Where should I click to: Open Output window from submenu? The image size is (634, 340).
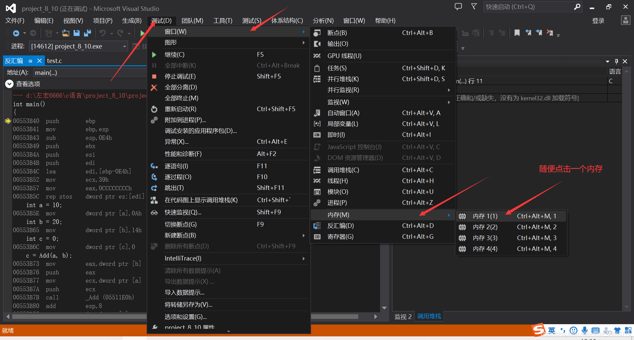tap(383, 44)
